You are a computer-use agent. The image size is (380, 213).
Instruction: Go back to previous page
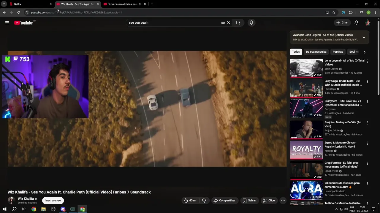(x=4, y=12)
